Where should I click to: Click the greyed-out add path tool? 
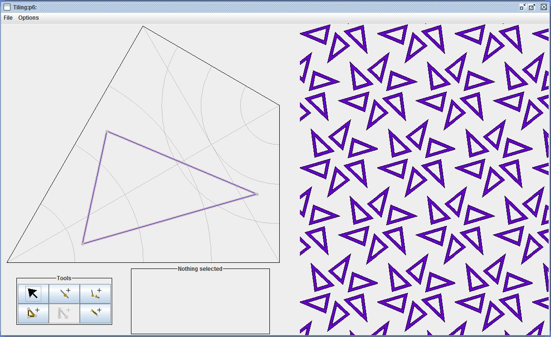pos(64,313)
